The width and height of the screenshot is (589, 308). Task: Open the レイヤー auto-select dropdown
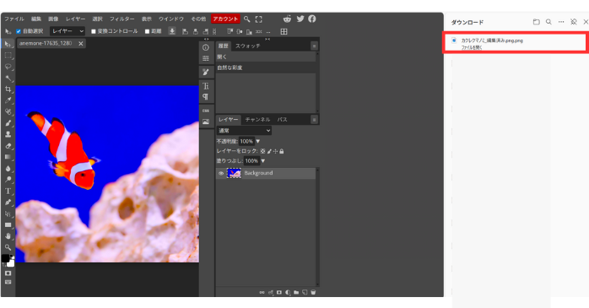pos(68,31)
